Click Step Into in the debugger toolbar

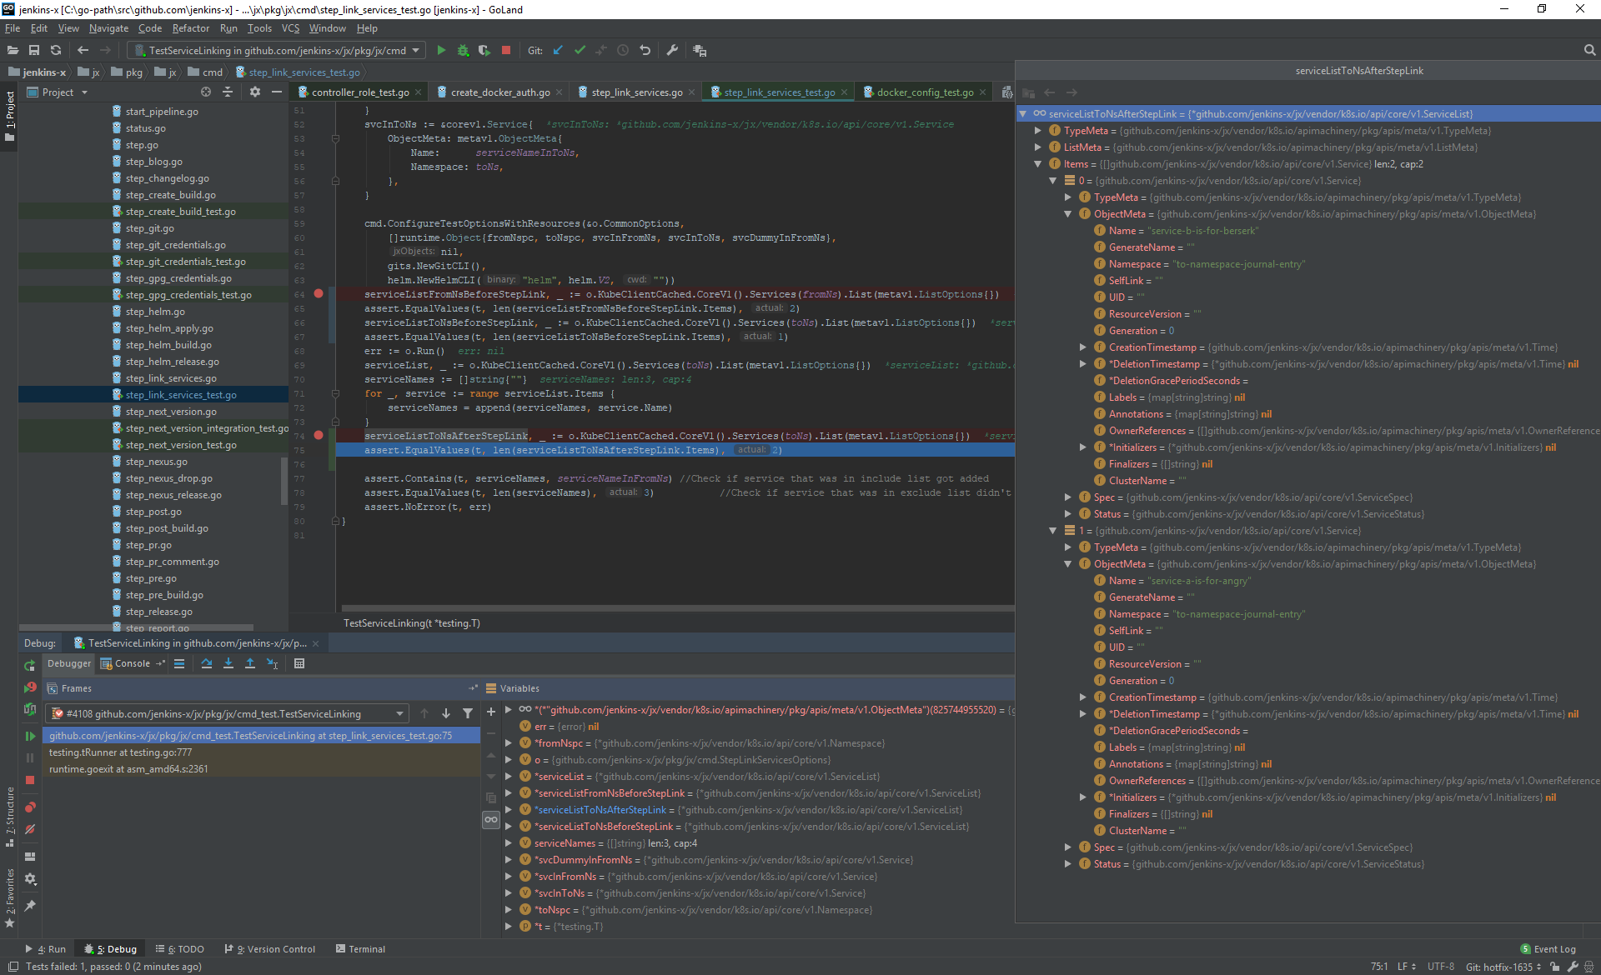point(228,663)
